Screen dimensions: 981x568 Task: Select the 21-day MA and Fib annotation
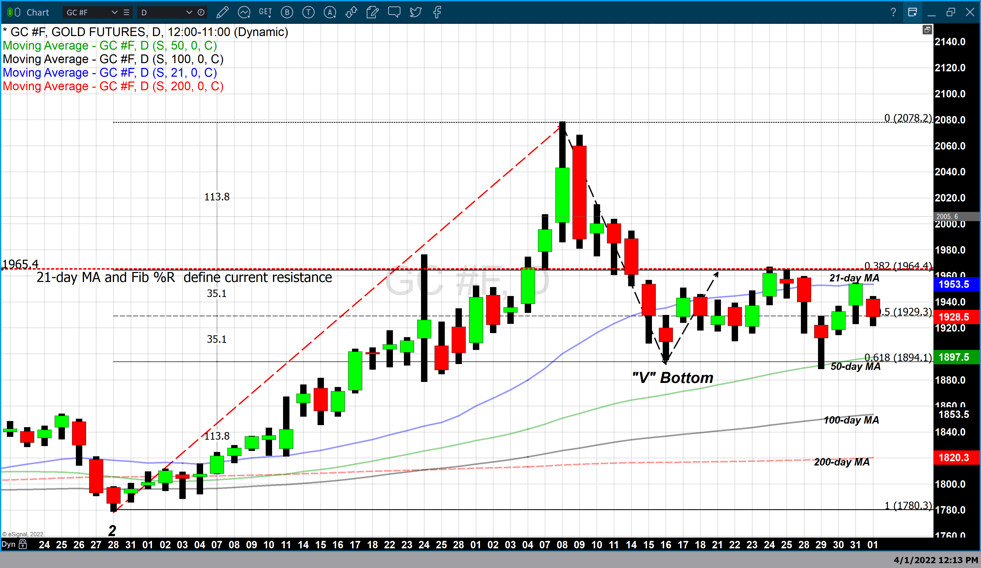(184, 277)
